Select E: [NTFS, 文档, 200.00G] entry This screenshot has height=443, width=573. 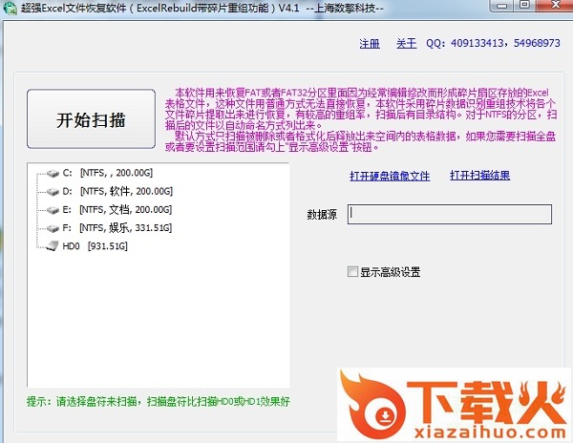[x=117, y=210]
